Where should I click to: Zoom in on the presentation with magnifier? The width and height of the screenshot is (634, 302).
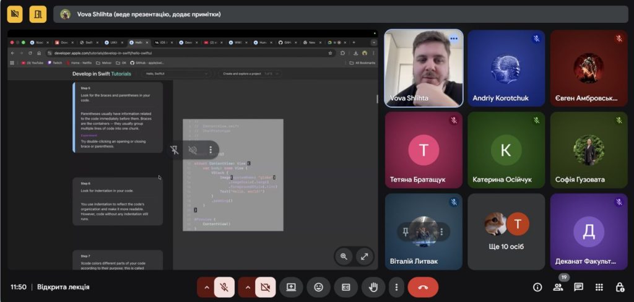click(x=344, y=256)
